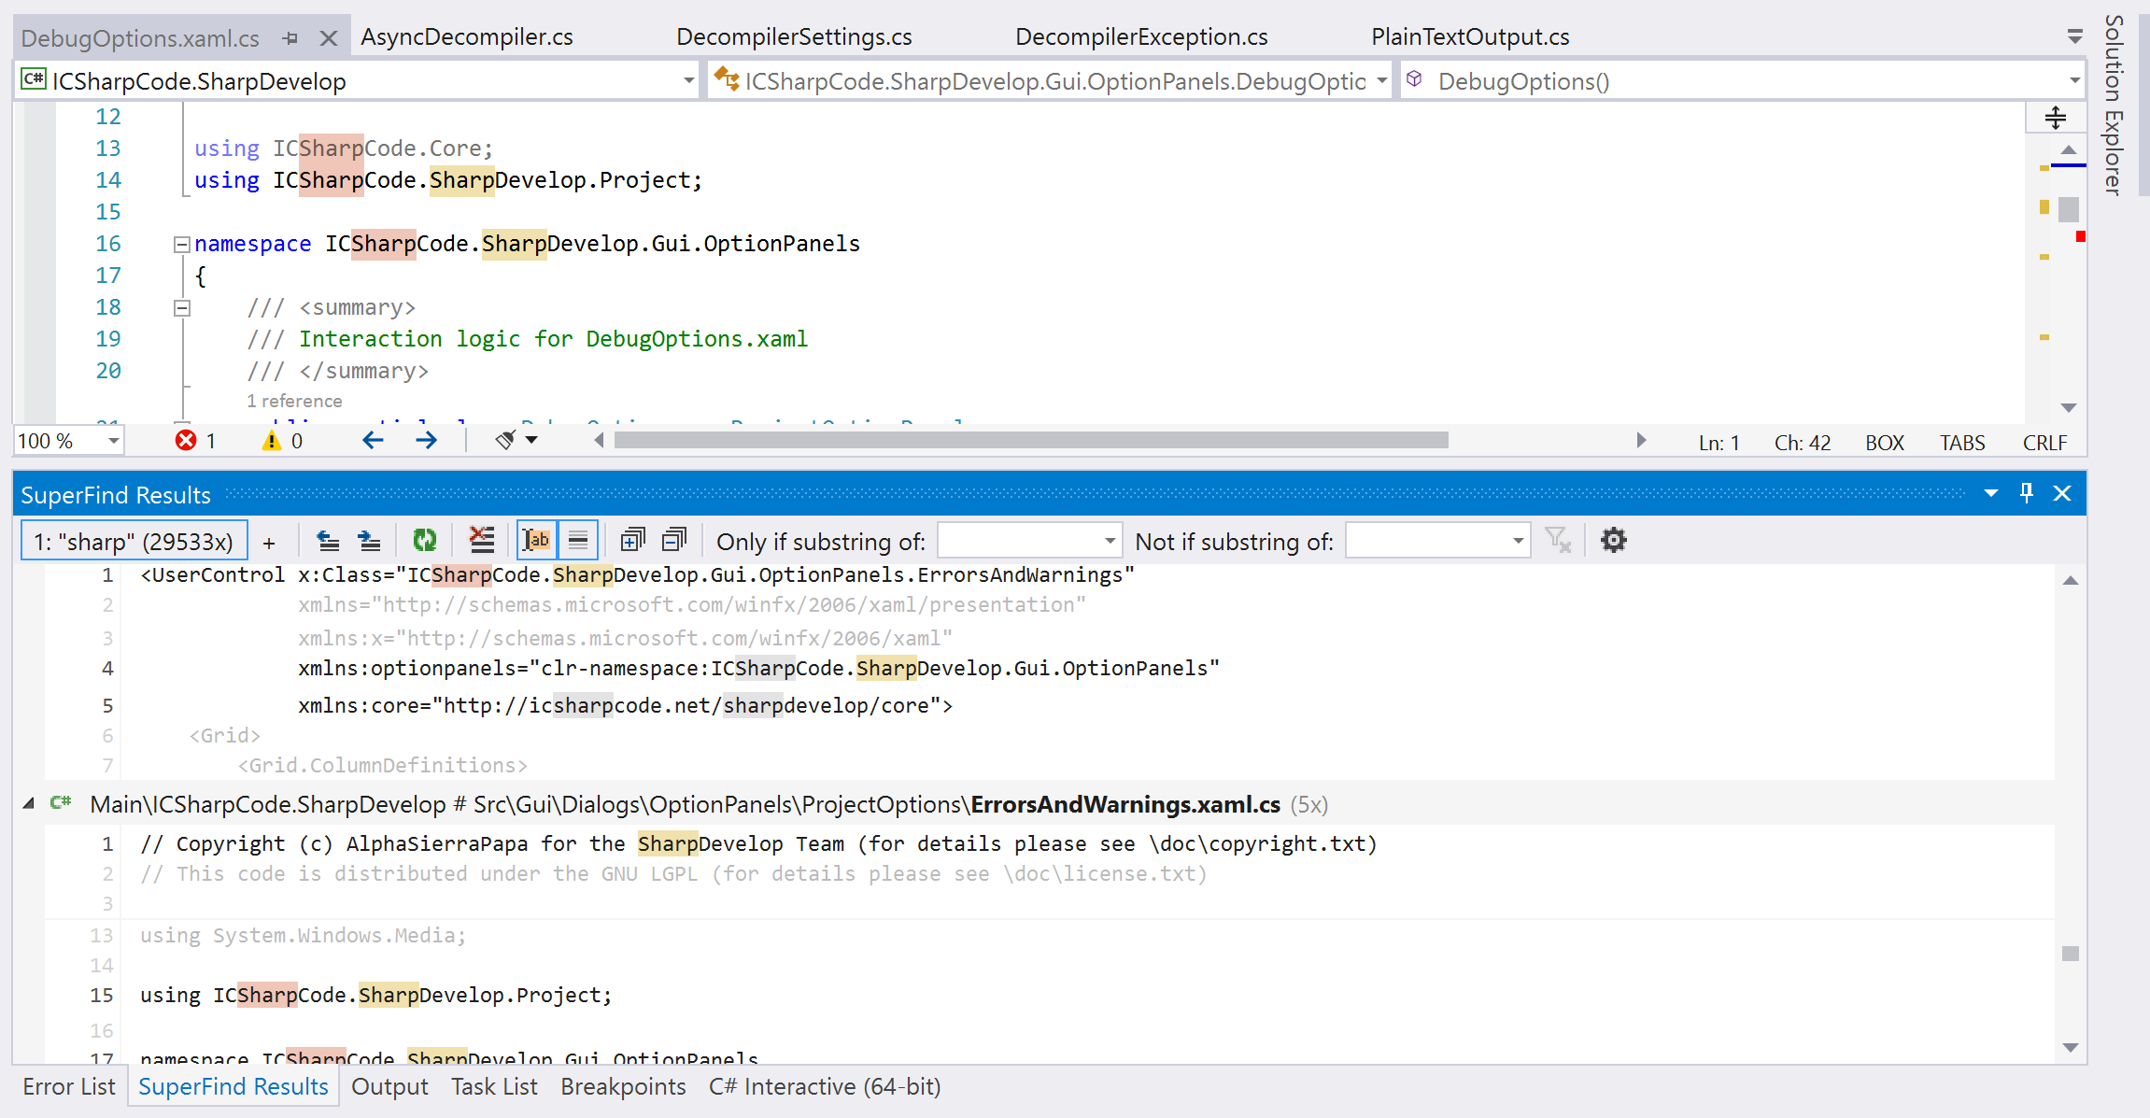Click result line 5 xmlns:core
The image size is (2150, 1118).
(625, 706)
